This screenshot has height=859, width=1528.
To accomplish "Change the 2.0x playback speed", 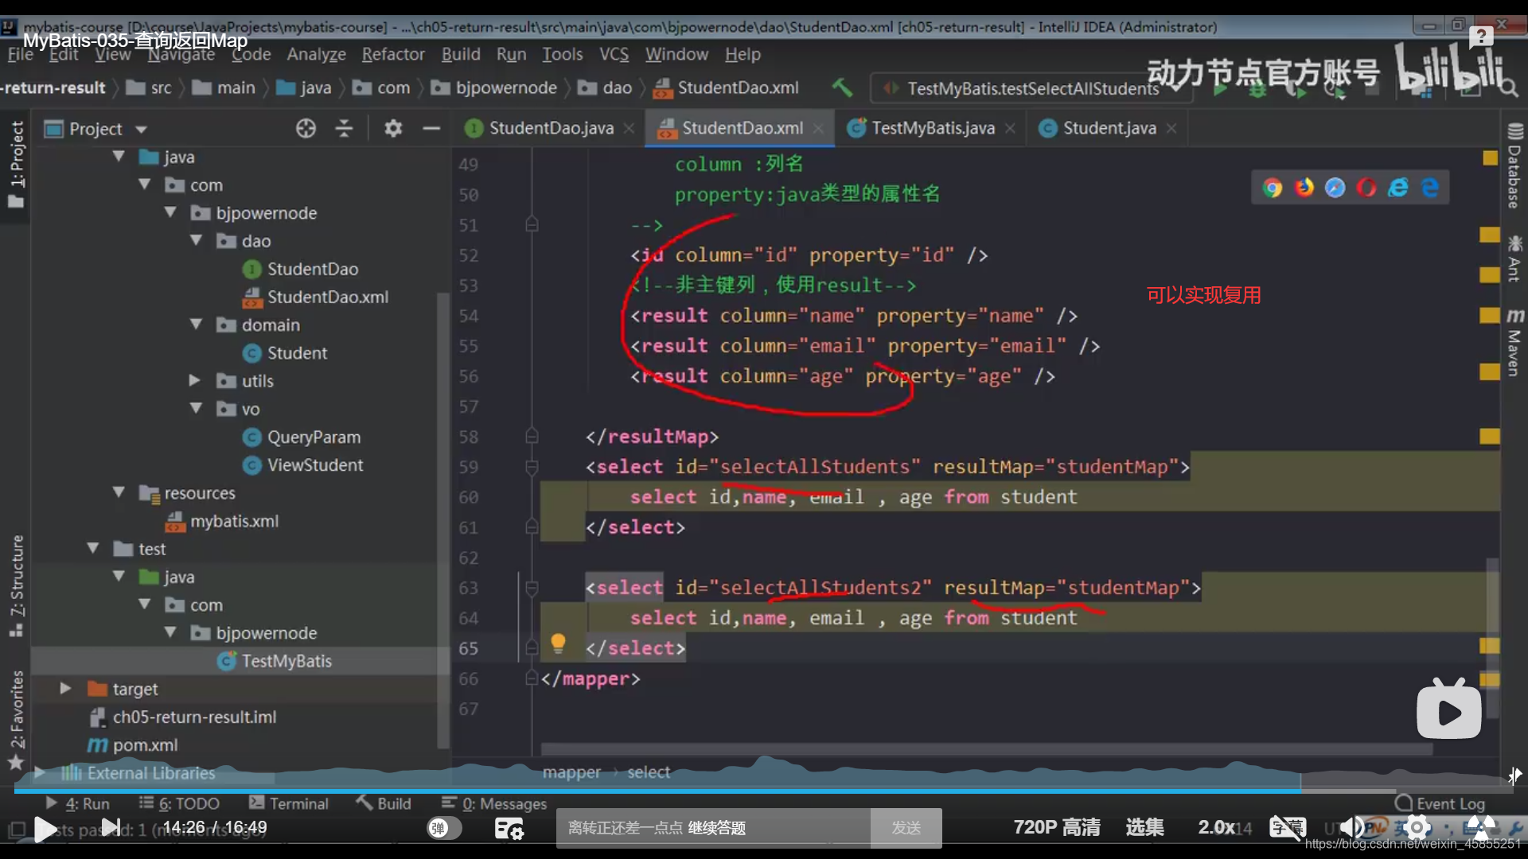I will 1216,827.
